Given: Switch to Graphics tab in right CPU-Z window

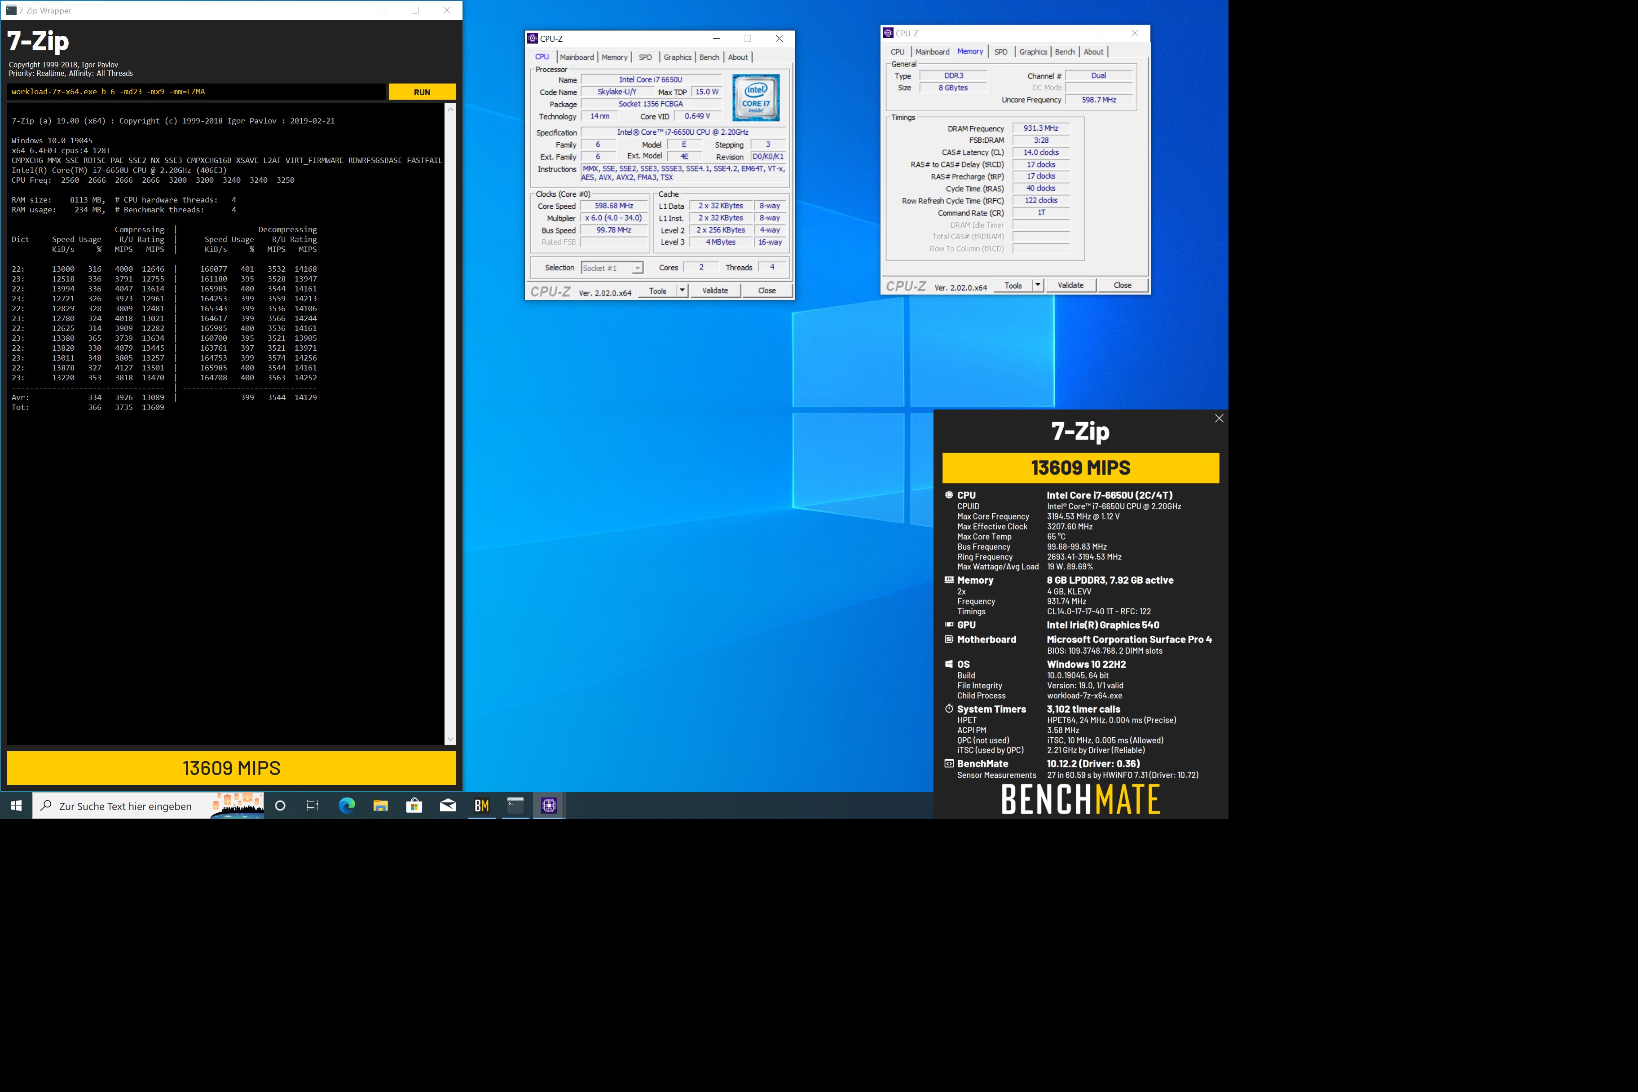Looking at the screenshot, I should (x=1033, y=52).
